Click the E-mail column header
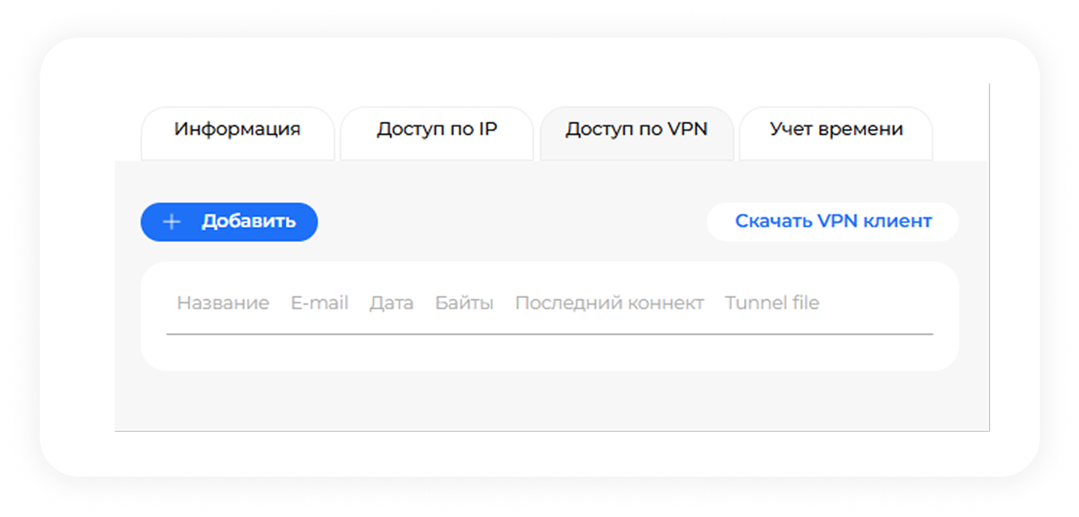The width and height of the screenshot is (1079, 517). point(319,303)
